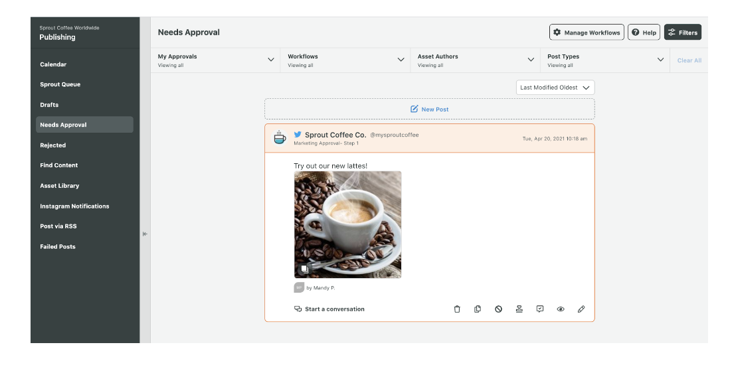Click the multi-image icon on the coffee photo

(304, 269)
